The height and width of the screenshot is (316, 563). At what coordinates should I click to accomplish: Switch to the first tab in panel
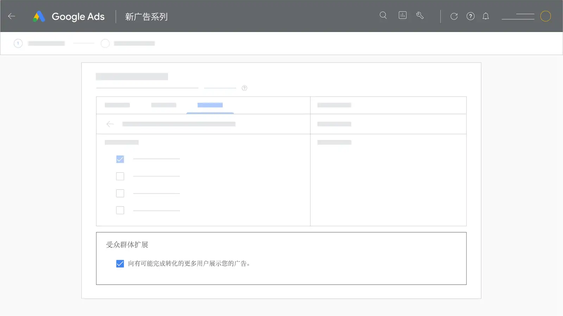pos(117,105)
